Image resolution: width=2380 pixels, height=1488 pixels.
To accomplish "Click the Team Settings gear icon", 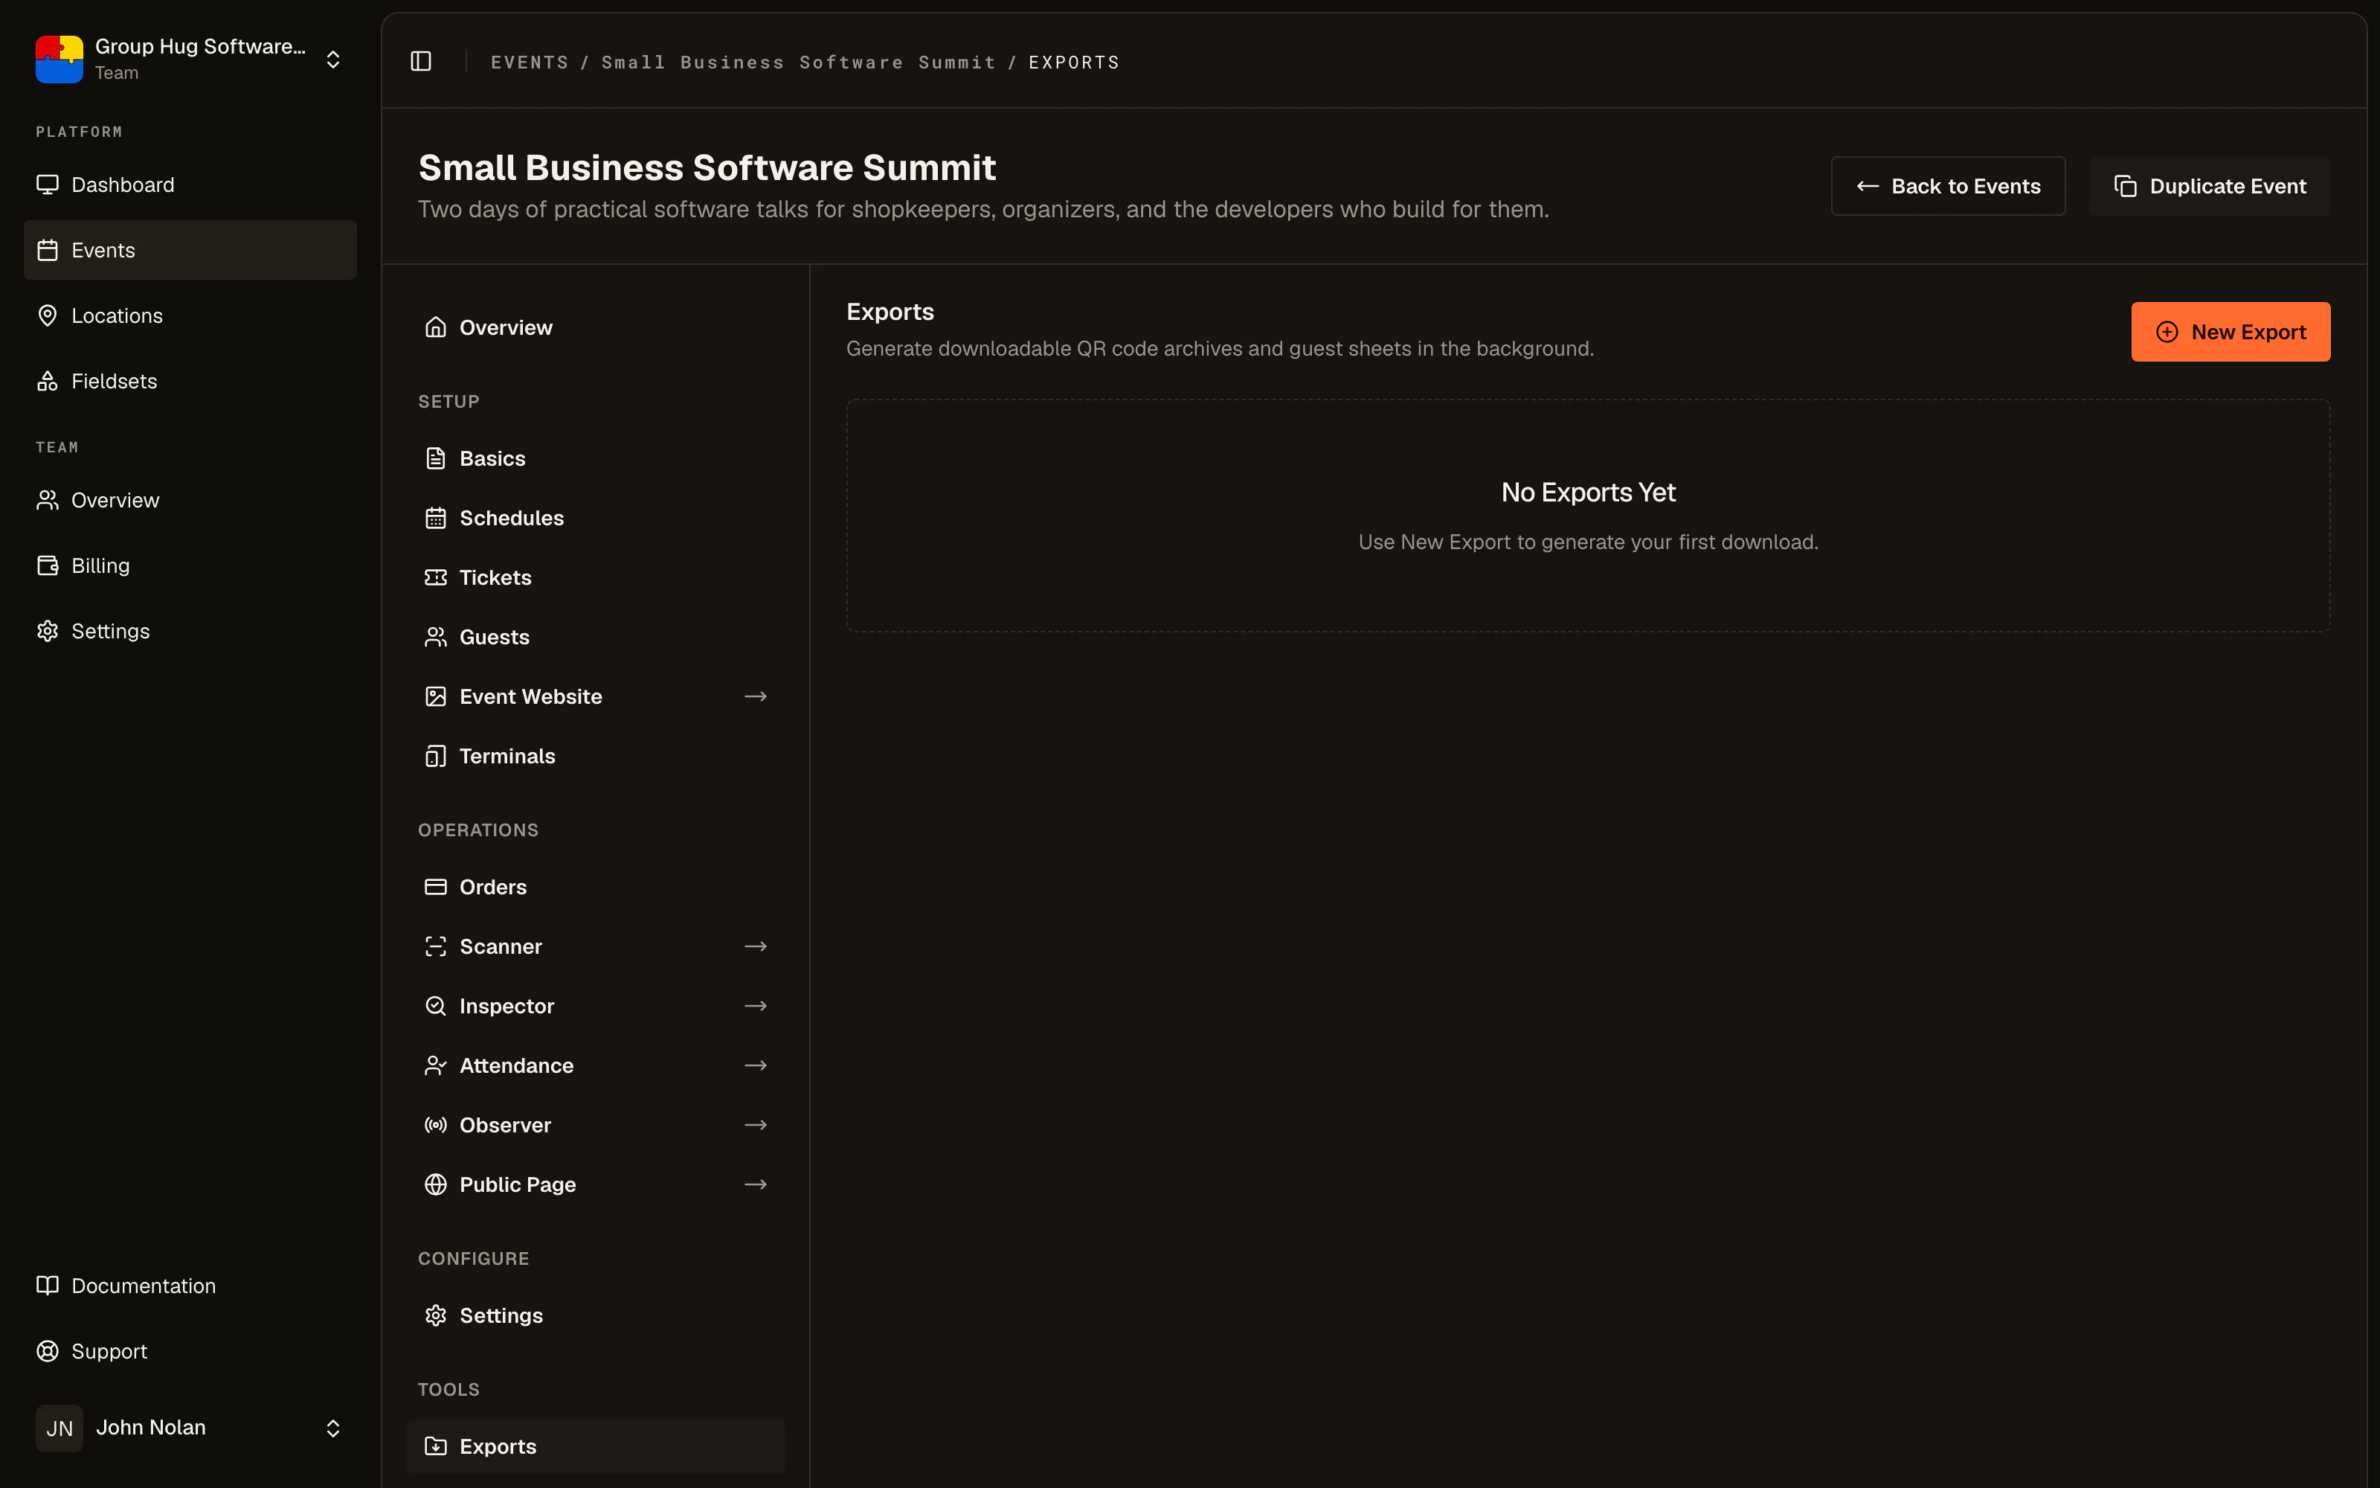I will pos(47,631).
